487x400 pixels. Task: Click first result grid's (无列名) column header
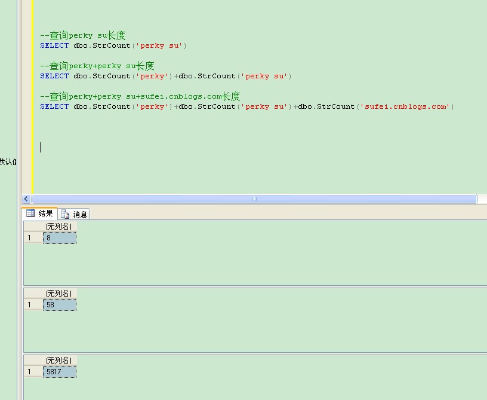[59, 227]
